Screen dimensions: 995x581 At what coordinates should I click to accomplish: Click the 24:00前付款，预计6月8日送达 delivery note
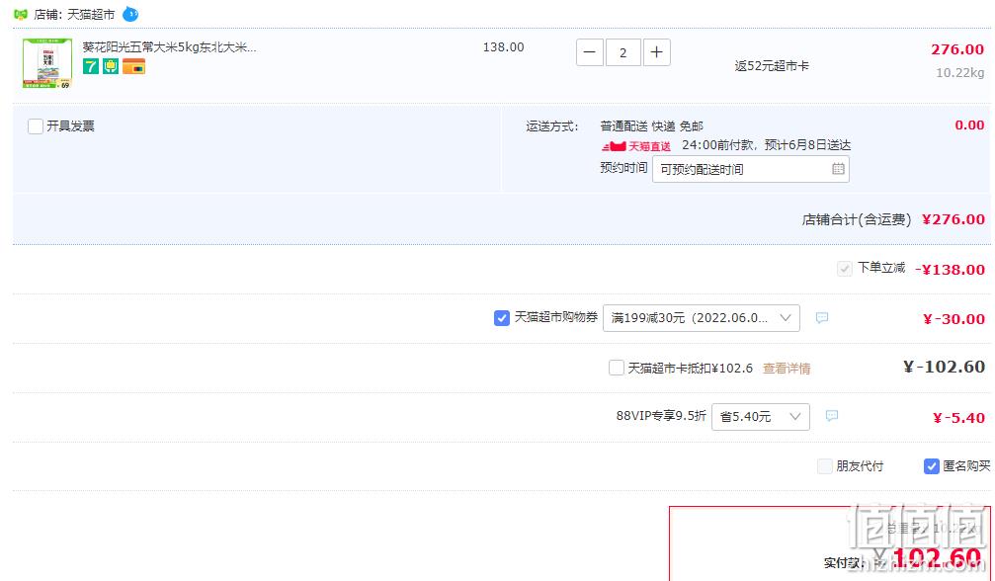point(766,145)
